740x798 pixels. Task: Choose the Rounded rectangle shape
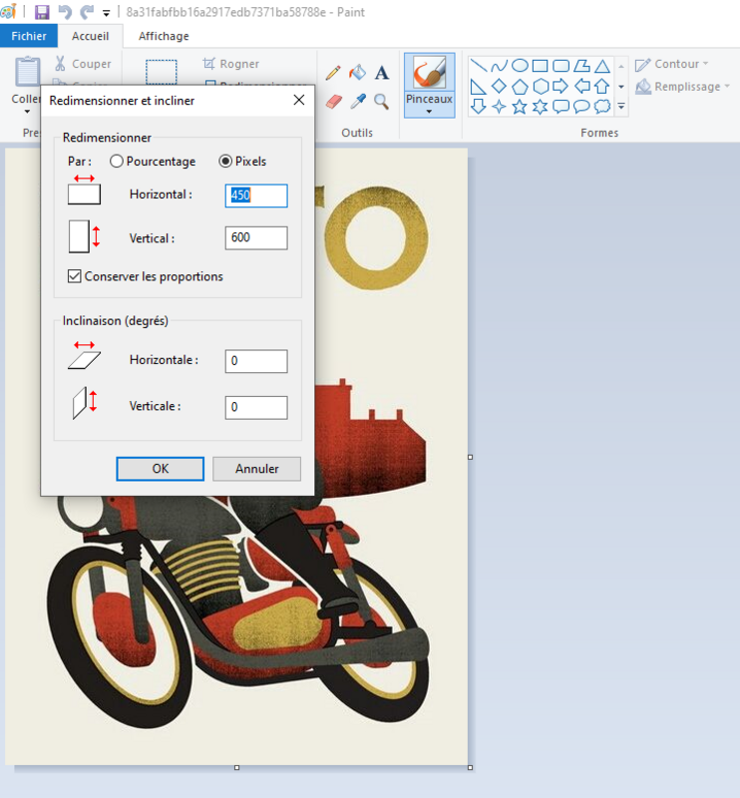(x=560, y=65)
